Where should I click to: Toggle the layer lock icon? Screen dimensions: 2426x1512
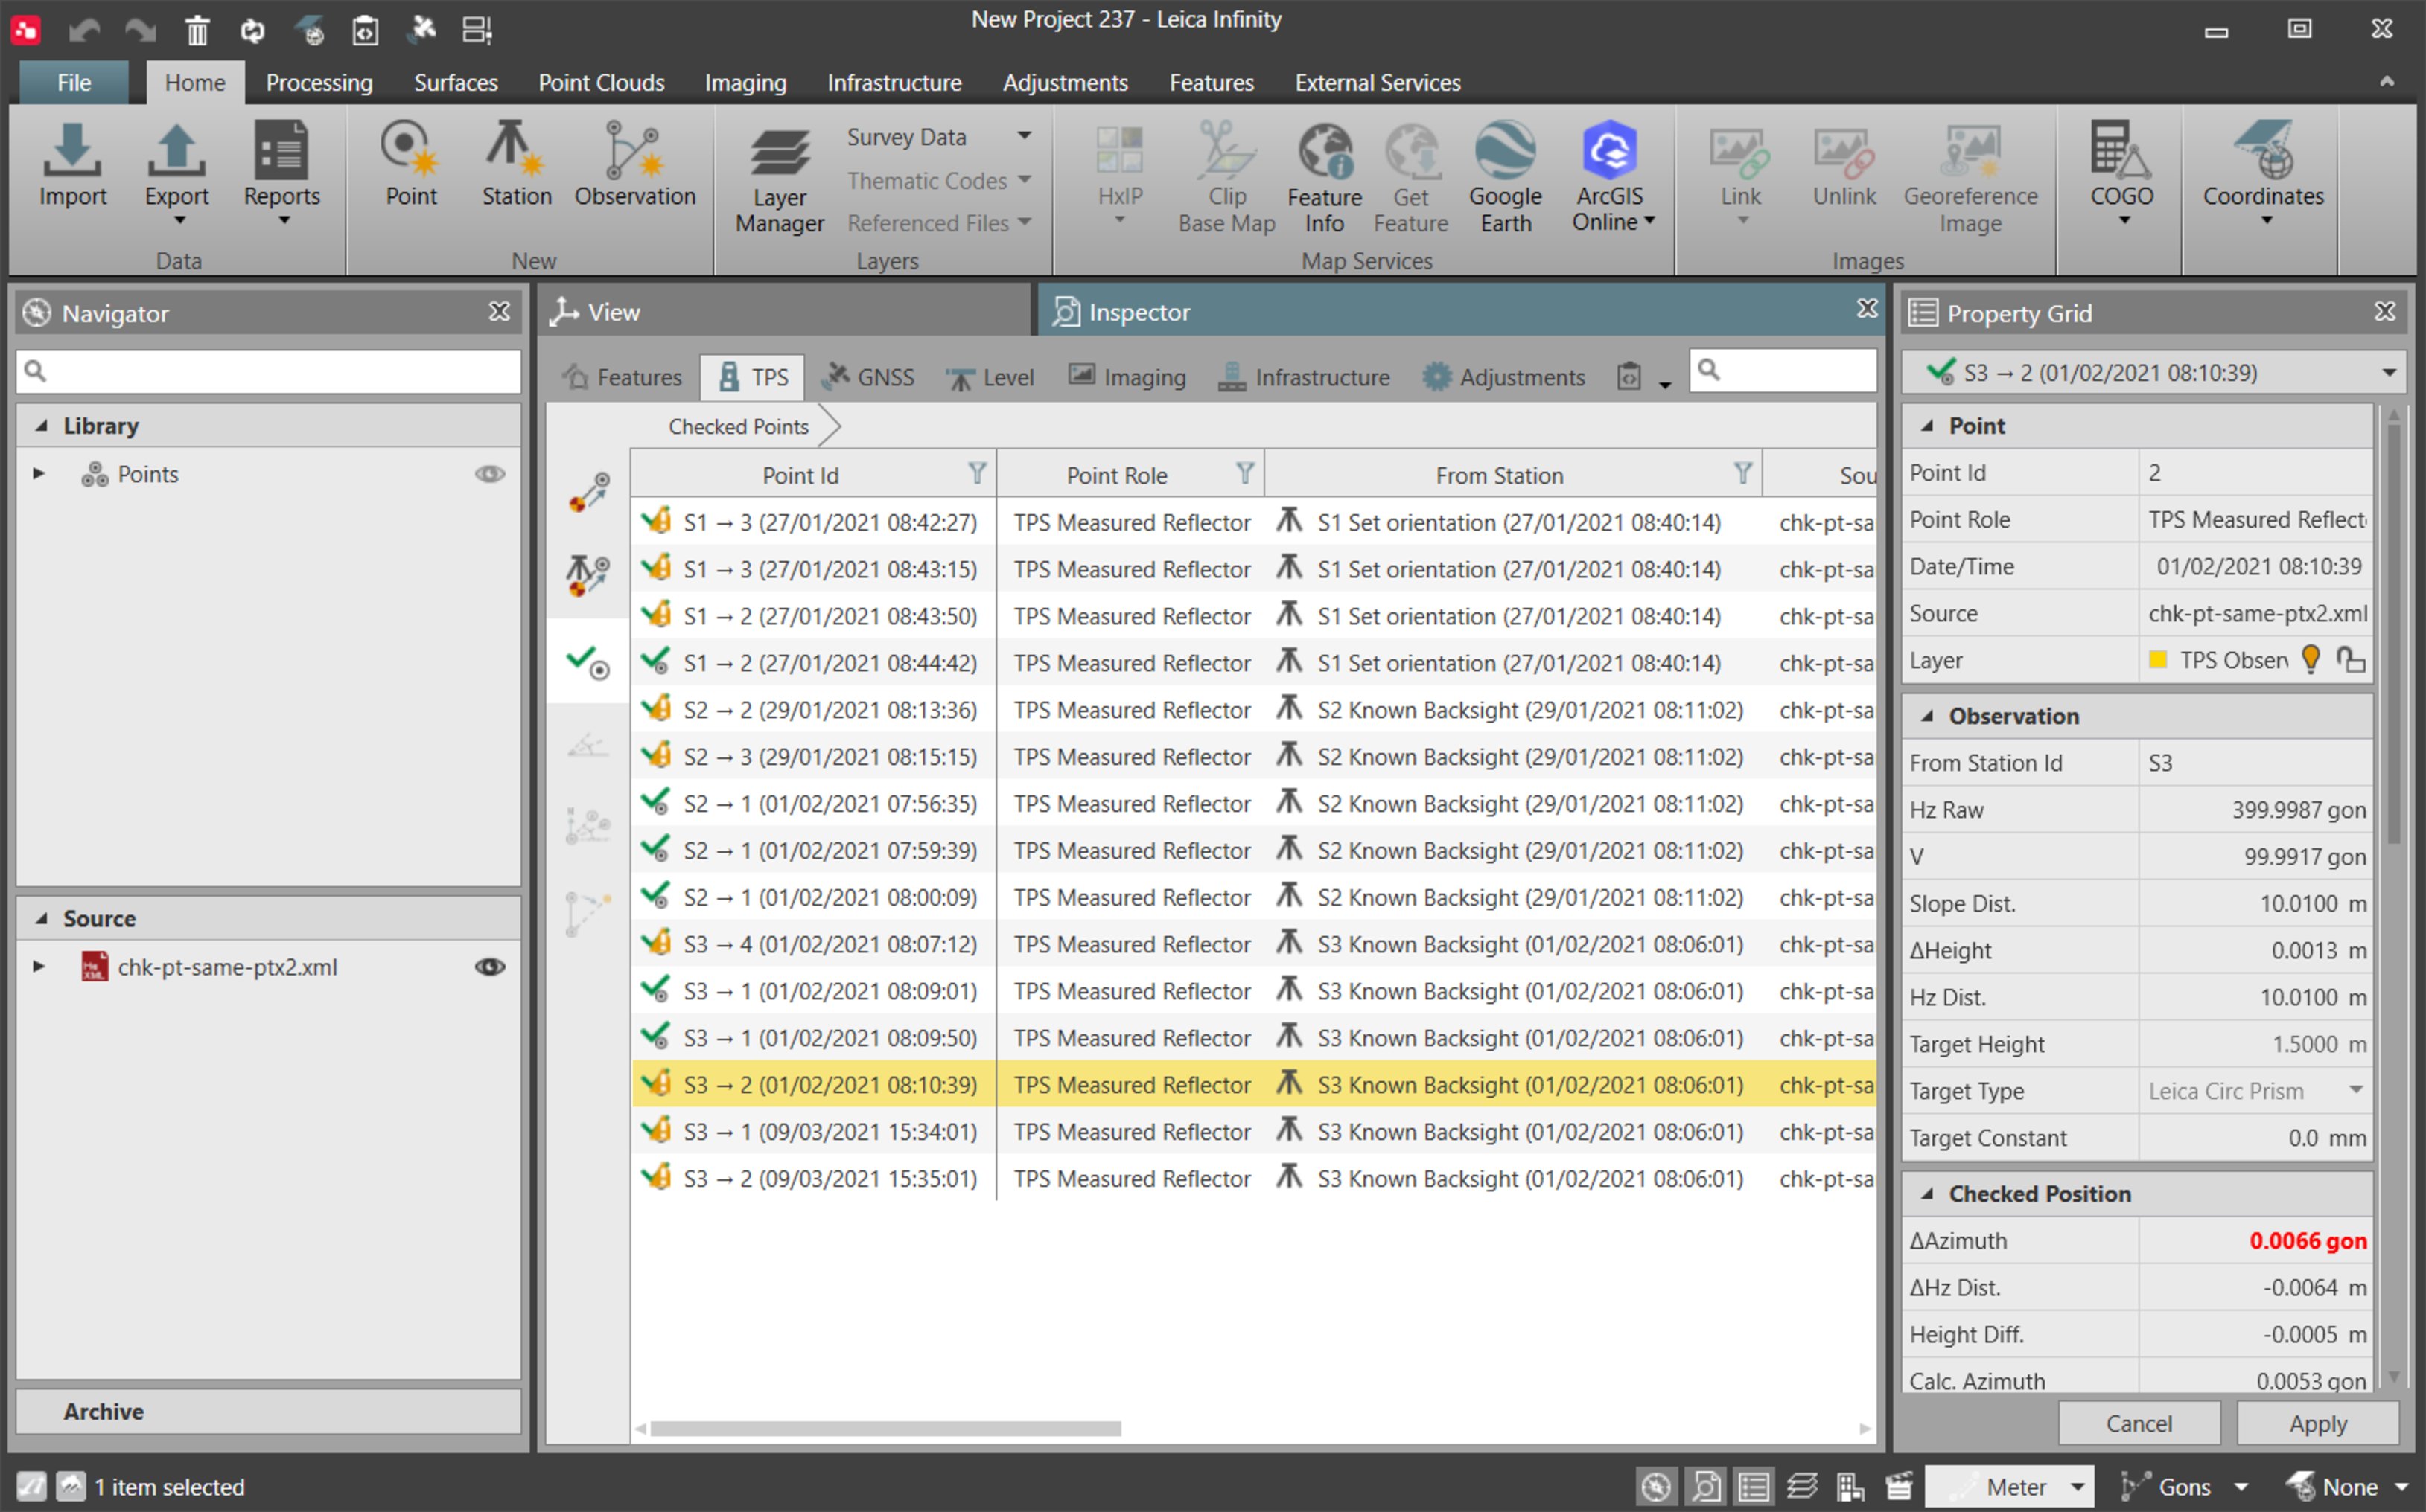coord(2351,659)
